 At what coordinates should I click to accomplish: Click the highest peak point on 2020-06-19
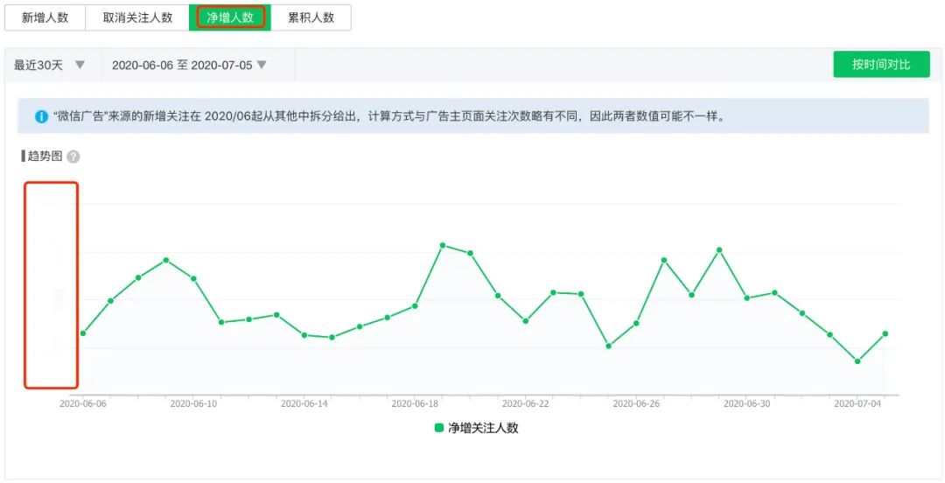(x=443, y=245)
